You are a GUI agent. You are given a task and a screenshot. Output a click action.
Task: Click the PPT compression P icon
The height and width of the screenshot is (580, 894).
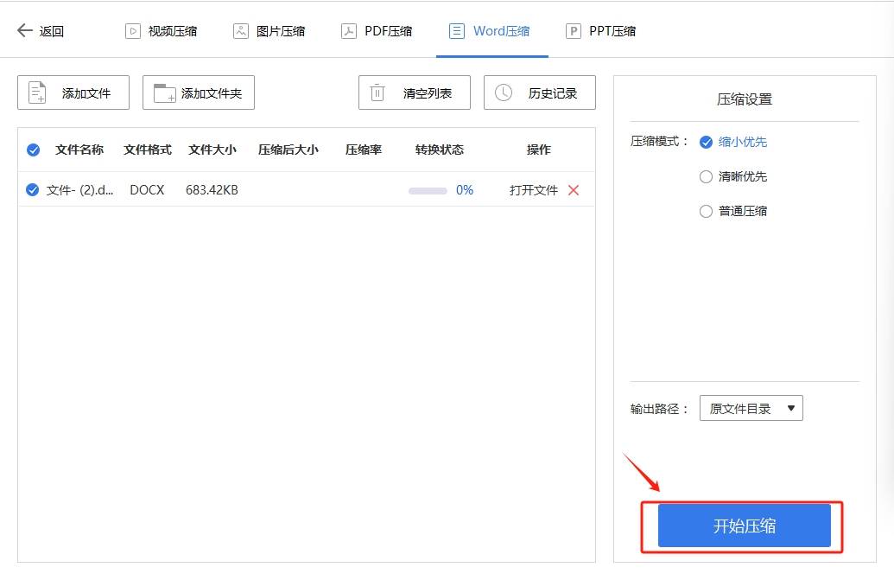tap(573, 31)
